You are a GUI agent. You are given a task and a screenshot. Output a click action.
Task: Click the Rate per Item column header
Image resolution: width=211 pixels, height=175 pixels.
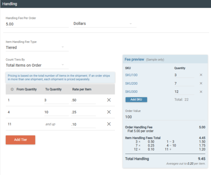point(82,89)
